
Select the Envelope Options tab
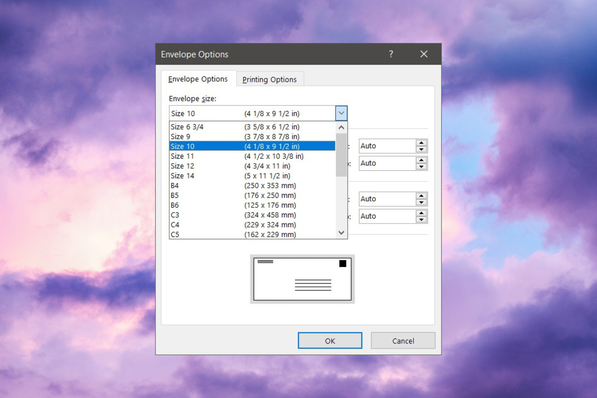[198, 79]
